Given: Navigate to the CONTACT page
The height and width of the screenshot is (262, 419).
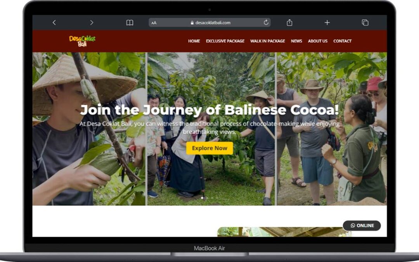Looking at the screenshot, I should coord(342,41).
